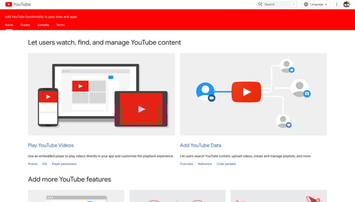Follow the Code samples link
The image size is (355, 202).
click(x=226, y=164)
